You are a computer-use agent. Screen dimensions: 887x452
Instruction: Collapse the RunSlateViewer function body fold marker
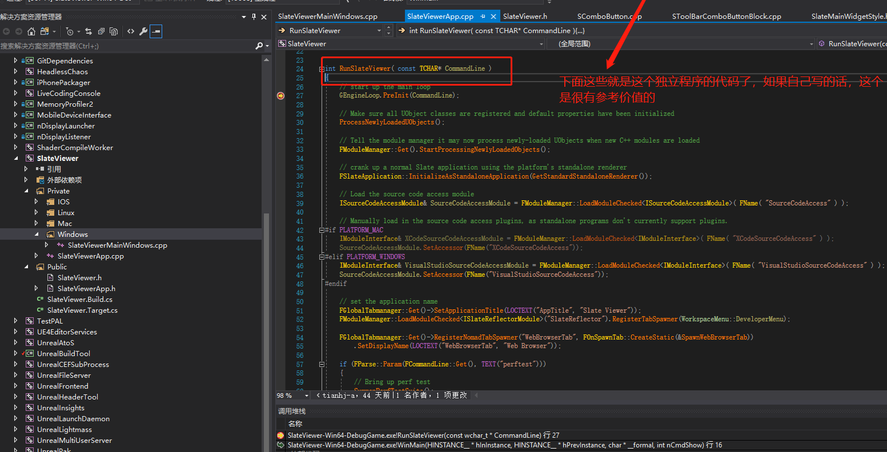point(322,69)
